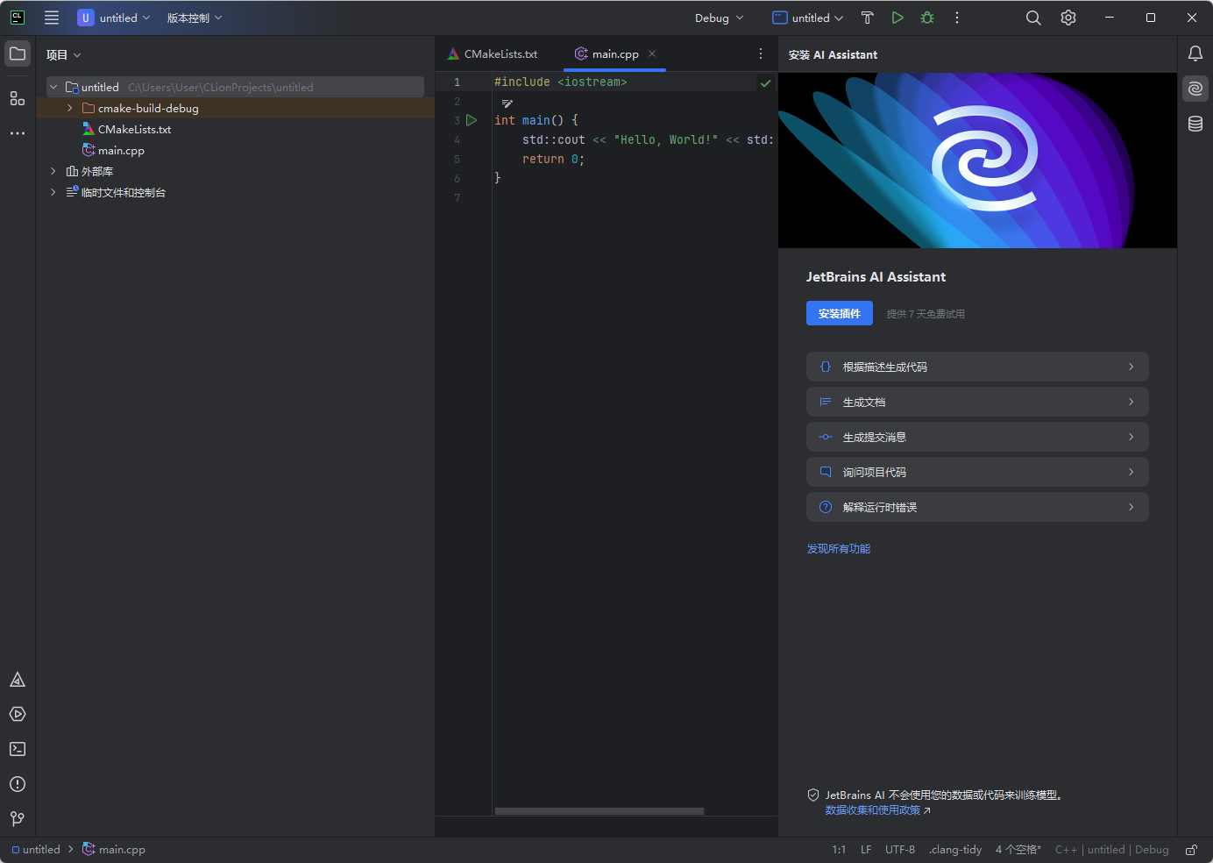This screenshot has width=1213, height=863.
Task: Build project with the hammer icon
Action: pyautogui.click(x=867, y=18)
